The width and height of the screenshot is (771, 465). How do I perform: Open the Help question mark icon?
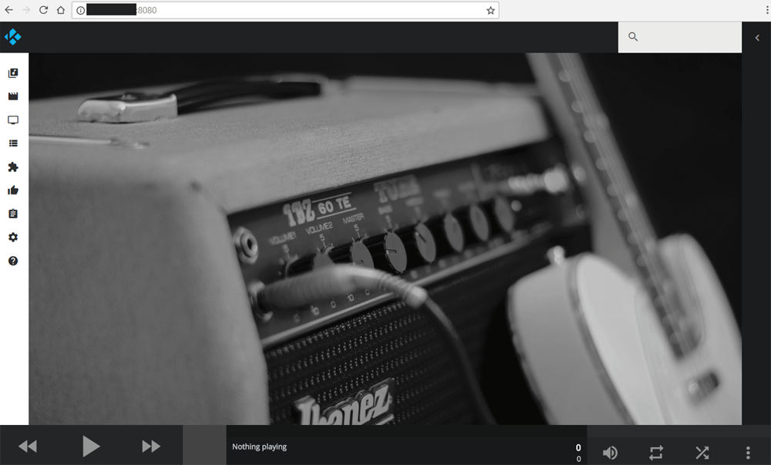click(x=13, y=261)
